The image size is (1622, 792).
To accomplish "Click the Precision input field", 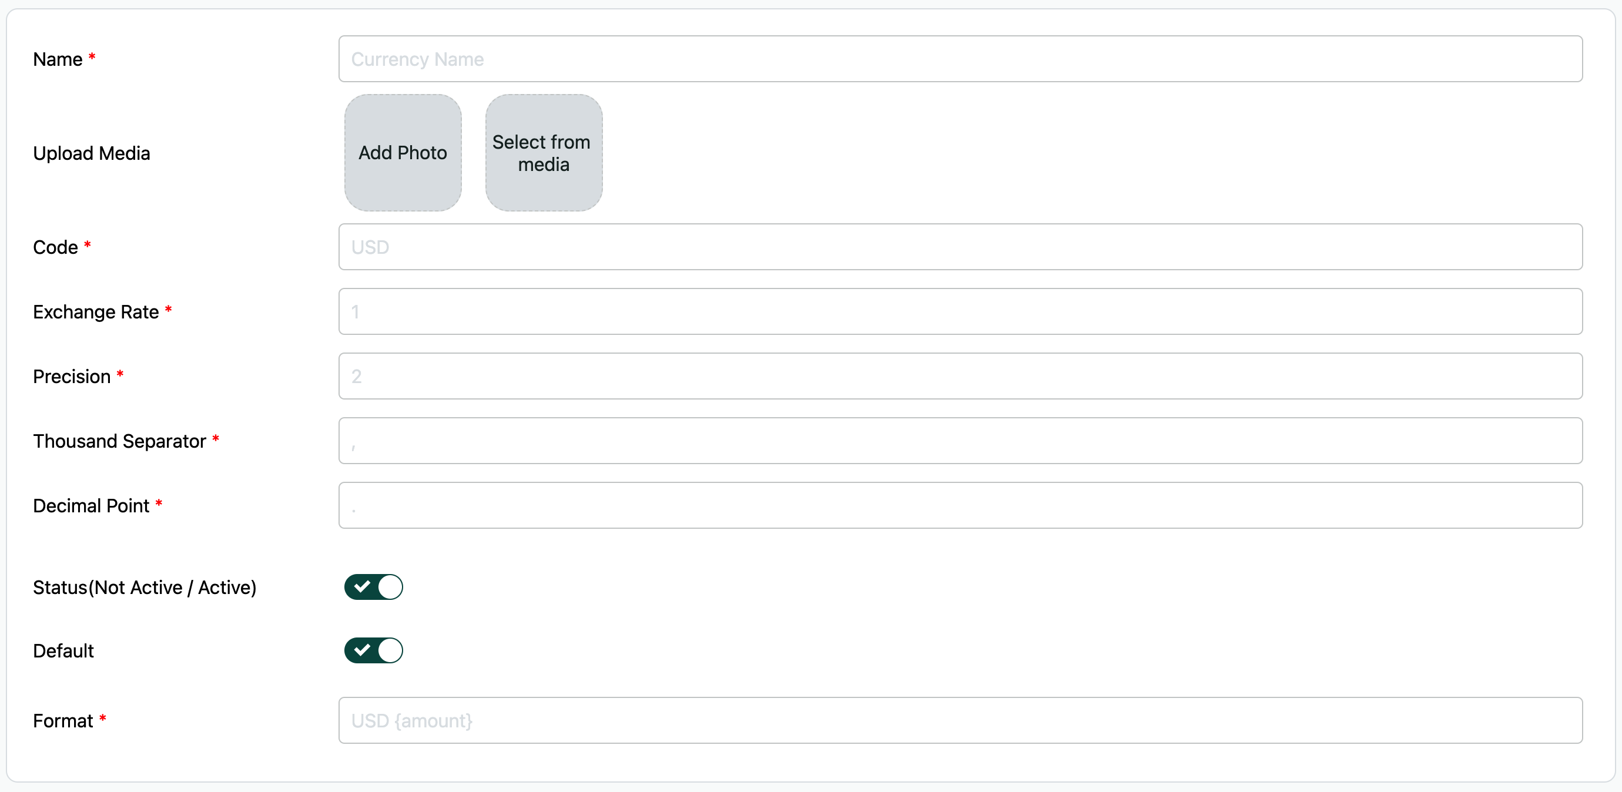I will (960, 377).
